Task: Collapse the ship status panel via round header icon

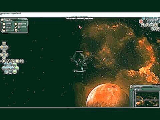Action: pyautogui.click(x=2, y=20)
